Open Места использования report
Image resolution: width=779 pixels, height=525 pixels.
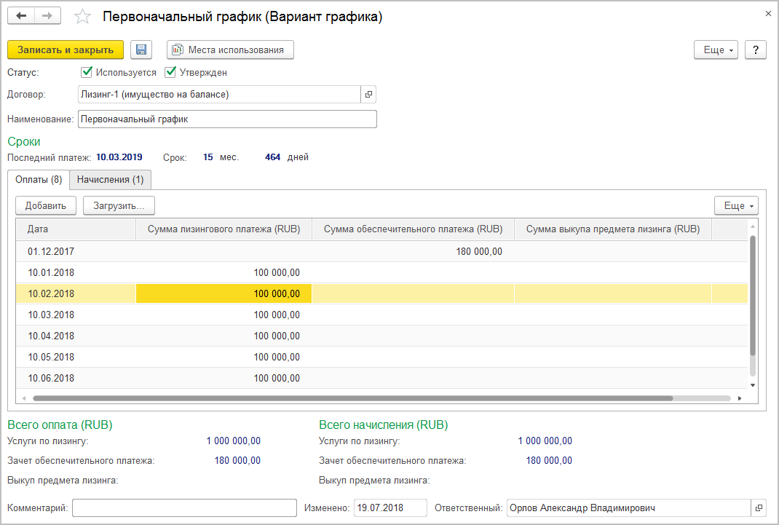pos(230,50)
